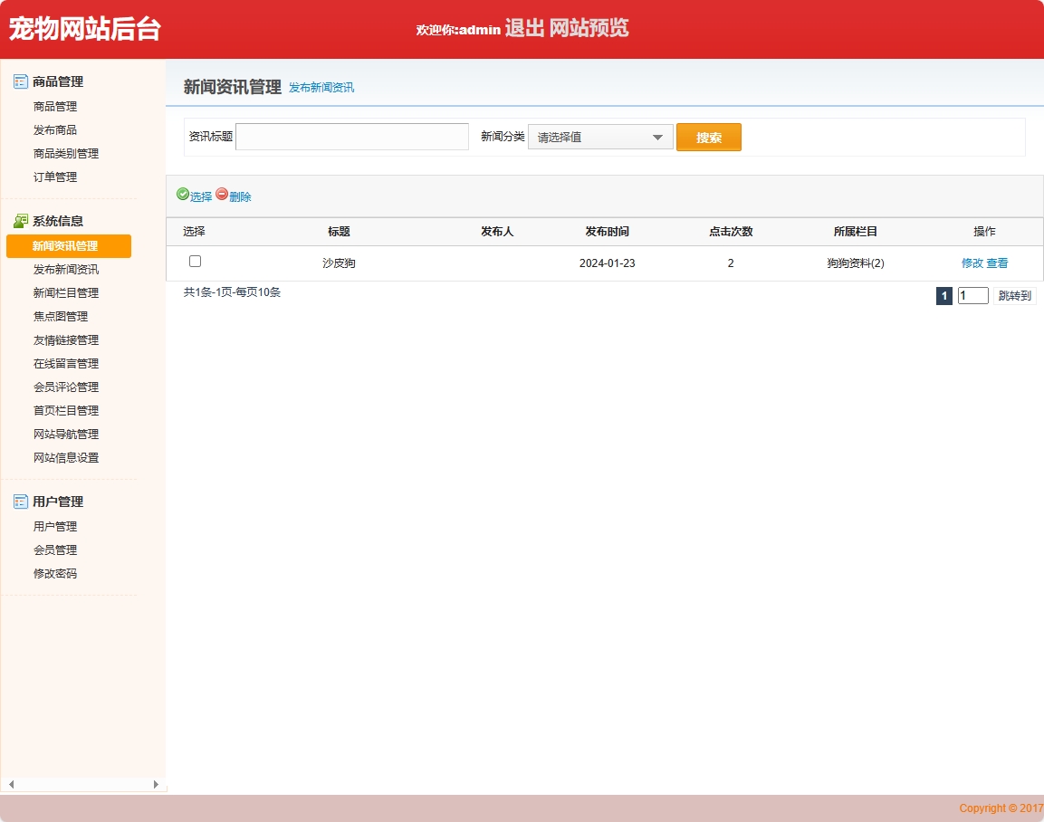This screenshot has height=822, width=1044.
Task: Select 发布商品 in the sidebar
Action: point(54,129)
